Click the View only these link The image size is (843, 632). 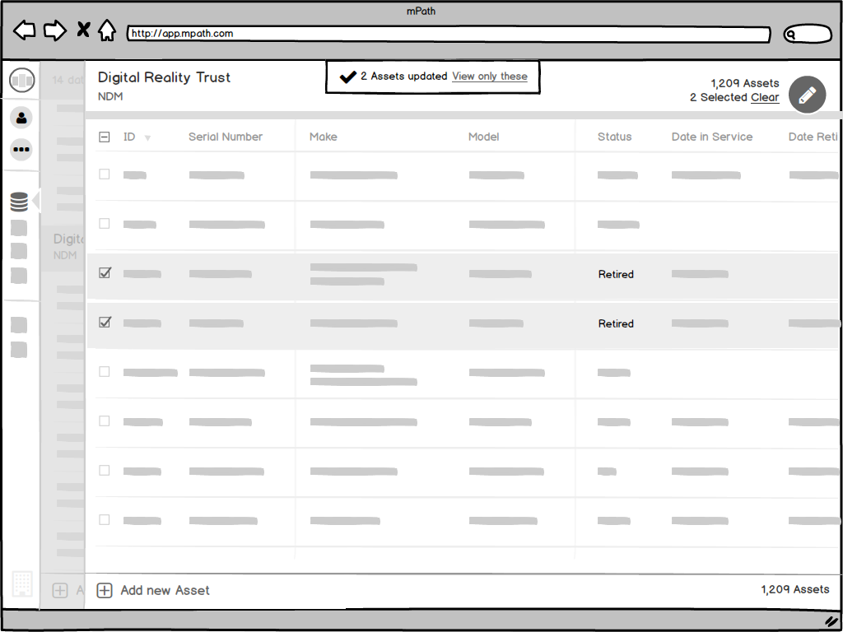490,76
